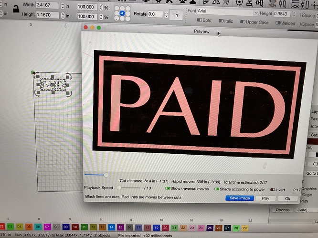Screen dimensions: 318x238
Task: Click the Rotate input field
Action: pos(155,14)
